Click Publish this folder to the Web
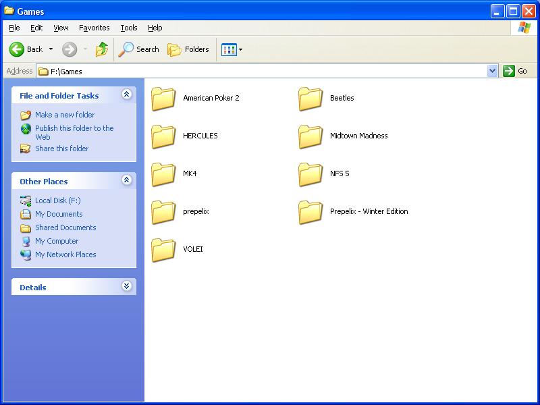 pos(74,132)
